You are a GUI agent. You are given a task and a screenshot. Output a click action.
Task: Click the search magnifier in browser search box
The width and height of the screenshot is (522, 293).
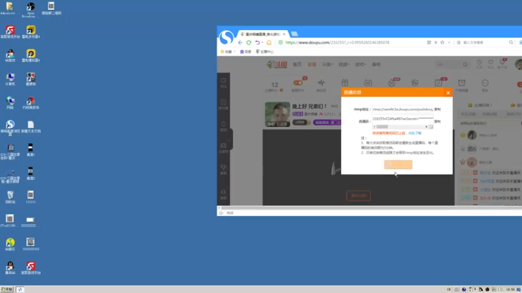pyautogui.click(x=511, y=42)
